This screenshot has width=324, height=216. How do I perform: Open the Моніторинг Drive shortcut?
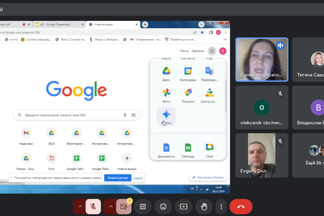tap(77, 136)
